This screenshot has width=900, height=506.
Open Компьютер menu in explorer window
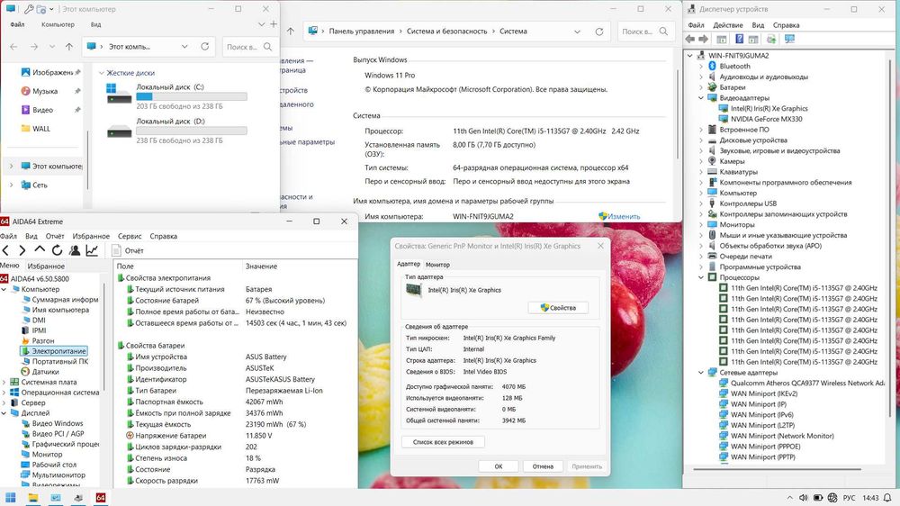(58, 24)
